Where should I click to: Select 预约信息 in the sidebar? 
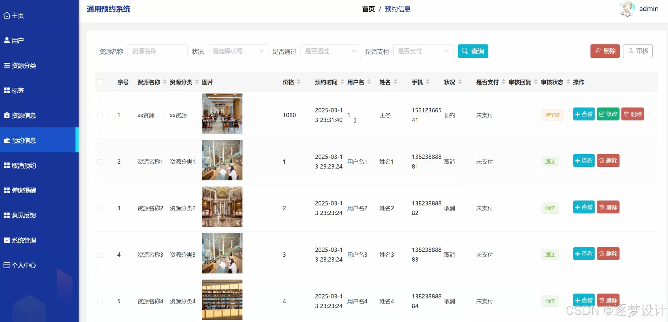point(39,141)
